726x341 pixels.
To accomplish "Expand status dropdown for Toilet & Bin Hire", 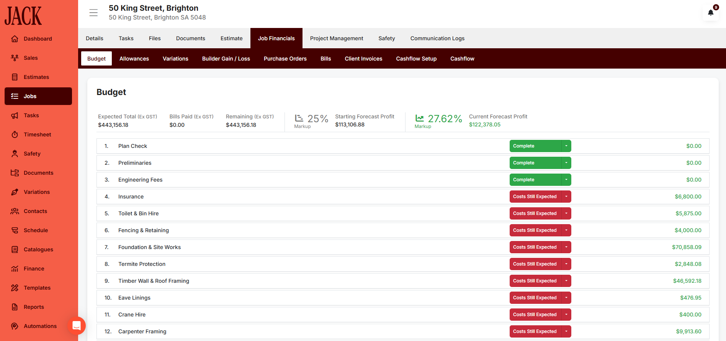I will [x=566, y=213].
